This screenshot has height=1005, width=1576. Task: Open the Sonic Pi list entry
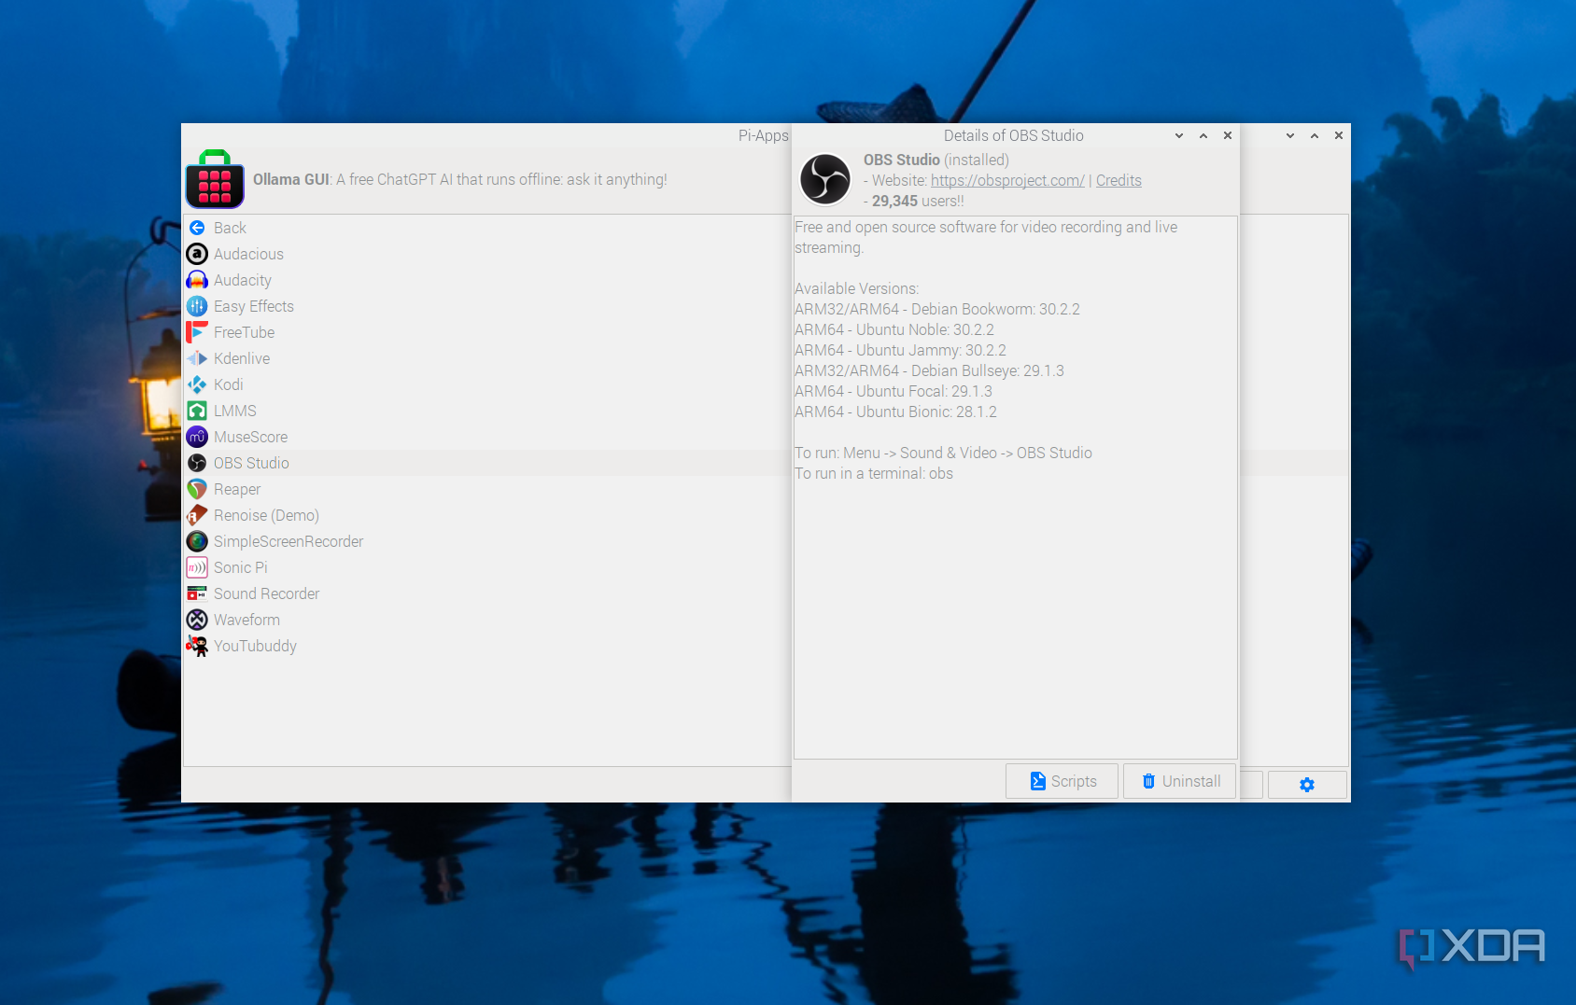click(485, 567)
